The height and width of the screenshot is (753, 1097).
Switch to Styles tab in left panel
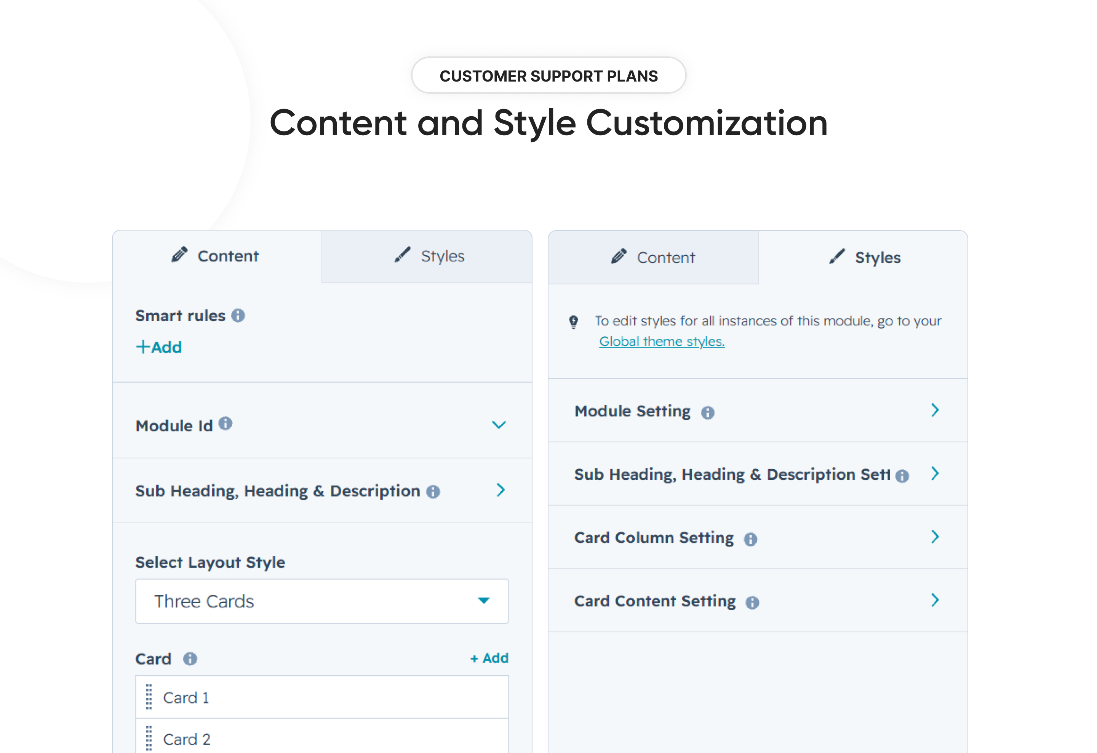[427, 256]
